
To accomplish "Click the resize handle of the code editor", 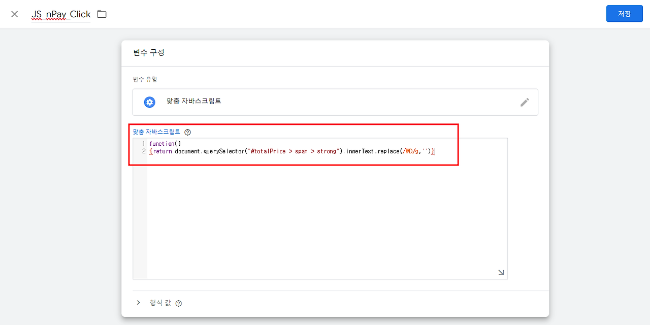I will pyautogui.click(x=501, y=273).
